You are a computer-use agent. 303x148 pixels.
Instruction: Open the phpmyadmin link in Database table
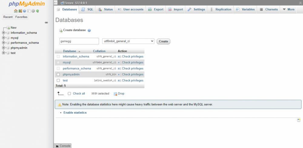pyautogui.click(x=71, y=74)
